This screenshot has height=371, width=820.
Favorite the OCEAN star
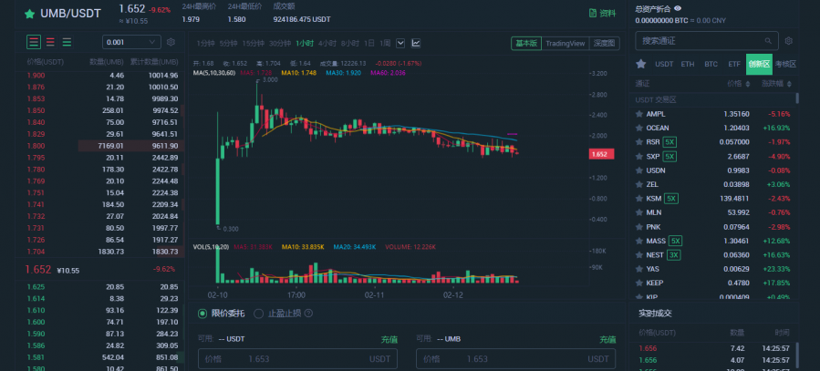(638, 128)
